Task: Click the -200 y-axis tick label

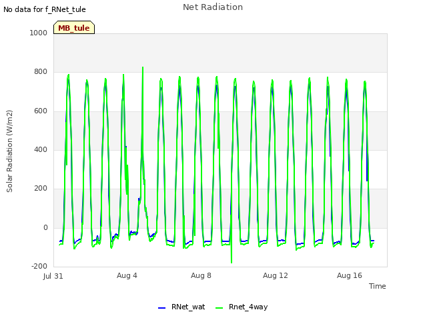Action: (39, 266)
